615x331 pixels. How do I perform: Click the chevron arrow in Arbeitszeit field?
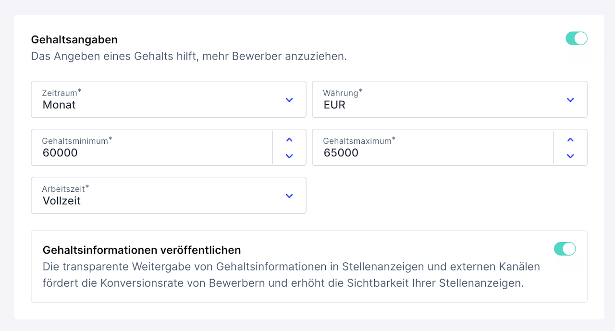289,196
